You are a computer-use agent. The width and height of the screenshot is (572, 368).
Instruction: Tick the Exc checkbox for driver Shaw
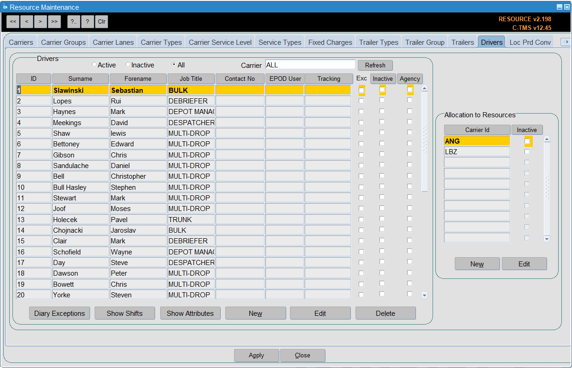tap(361, 133)
